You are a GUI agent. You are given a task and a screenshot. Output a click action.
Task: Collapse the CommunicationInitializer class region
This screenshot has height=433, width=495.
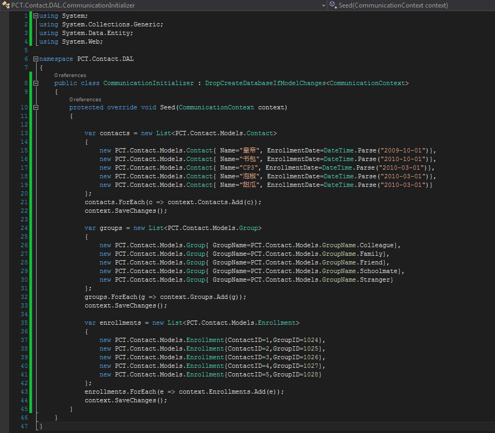[36, 83]
